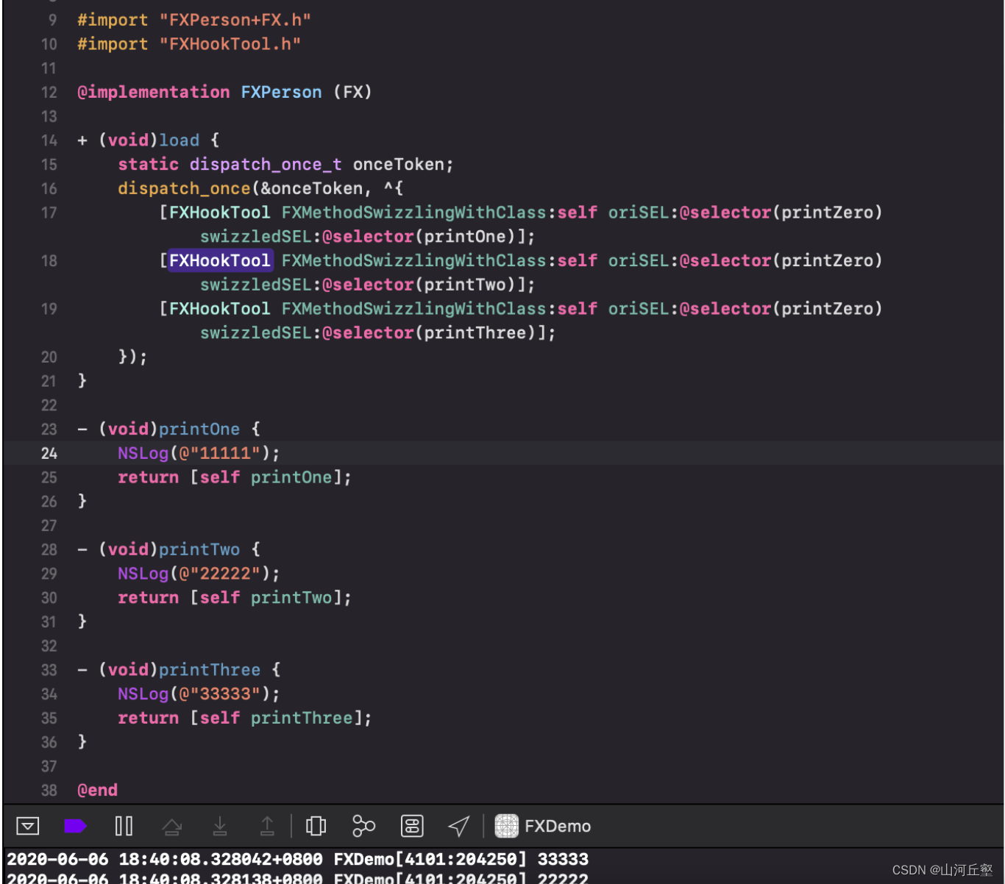Click line number 17 in the gutter

tap(49, 213)
